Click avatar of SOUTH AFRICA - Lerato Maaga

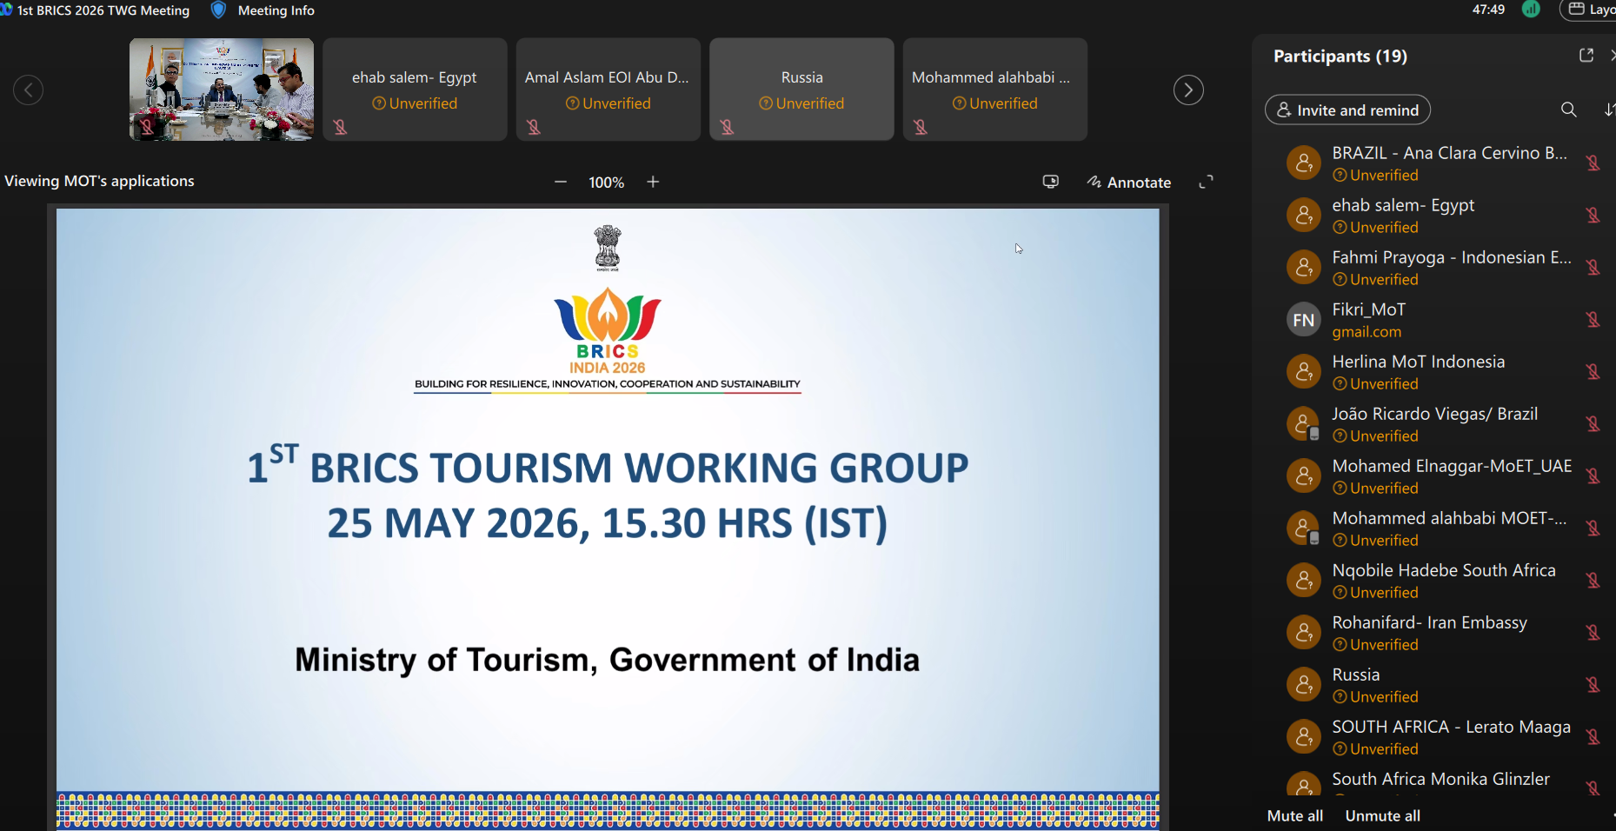[1303, 736]
